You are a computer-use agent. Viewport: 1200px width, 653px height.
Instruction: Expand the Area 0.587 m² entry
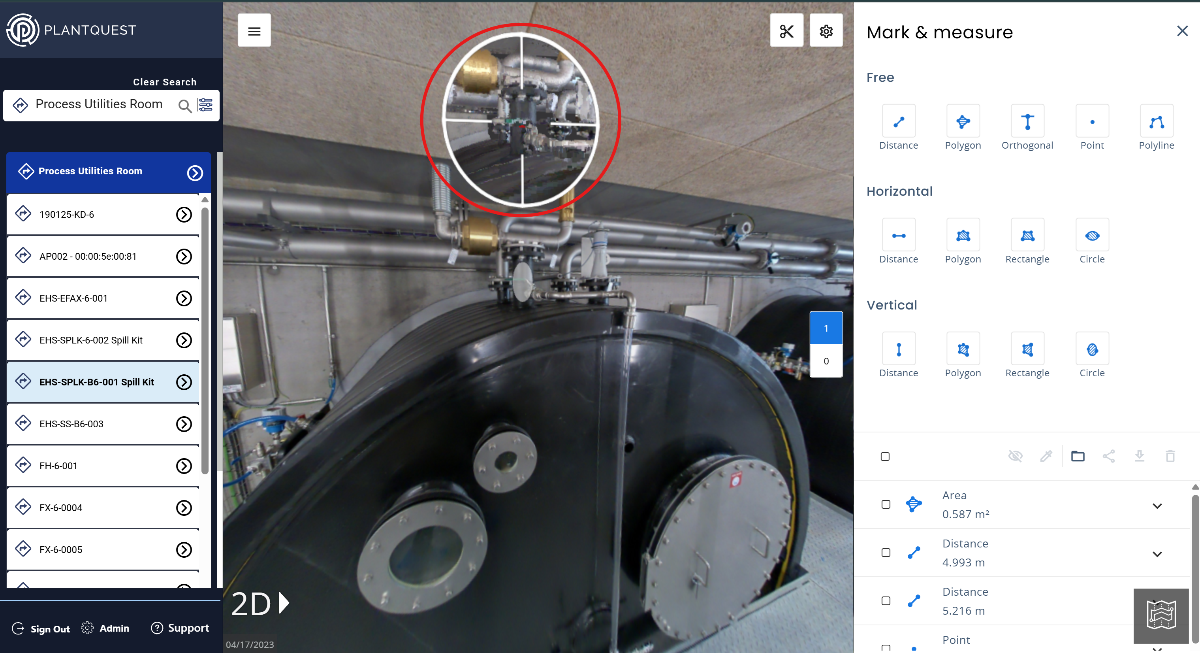click(1157, 506)
